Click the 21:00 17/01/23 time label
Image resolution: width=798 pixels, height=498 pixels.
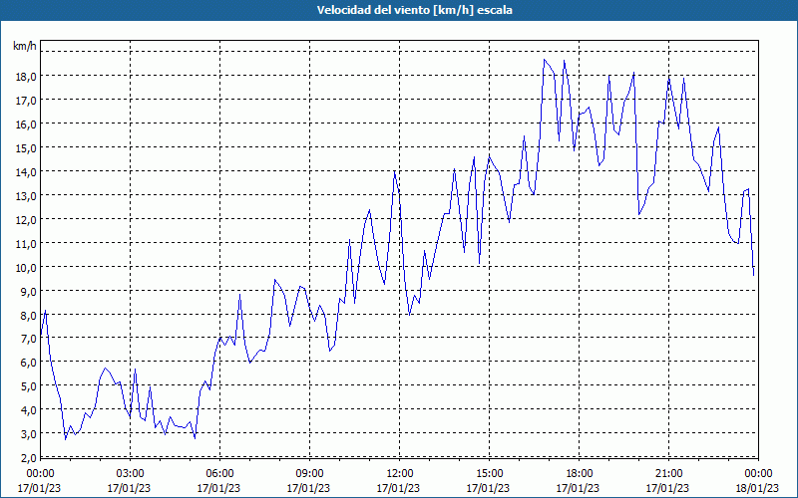pyautogui.click(x=667, y=481)
